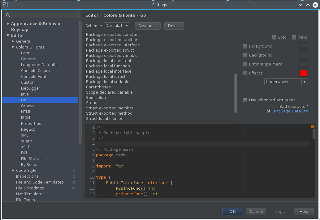This screenshot has height=220, width=320.
Task: Click the Save As... button
Action: [x=148, y=26]
